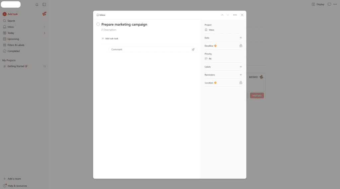Add a description to the task

tap(109, 30)
